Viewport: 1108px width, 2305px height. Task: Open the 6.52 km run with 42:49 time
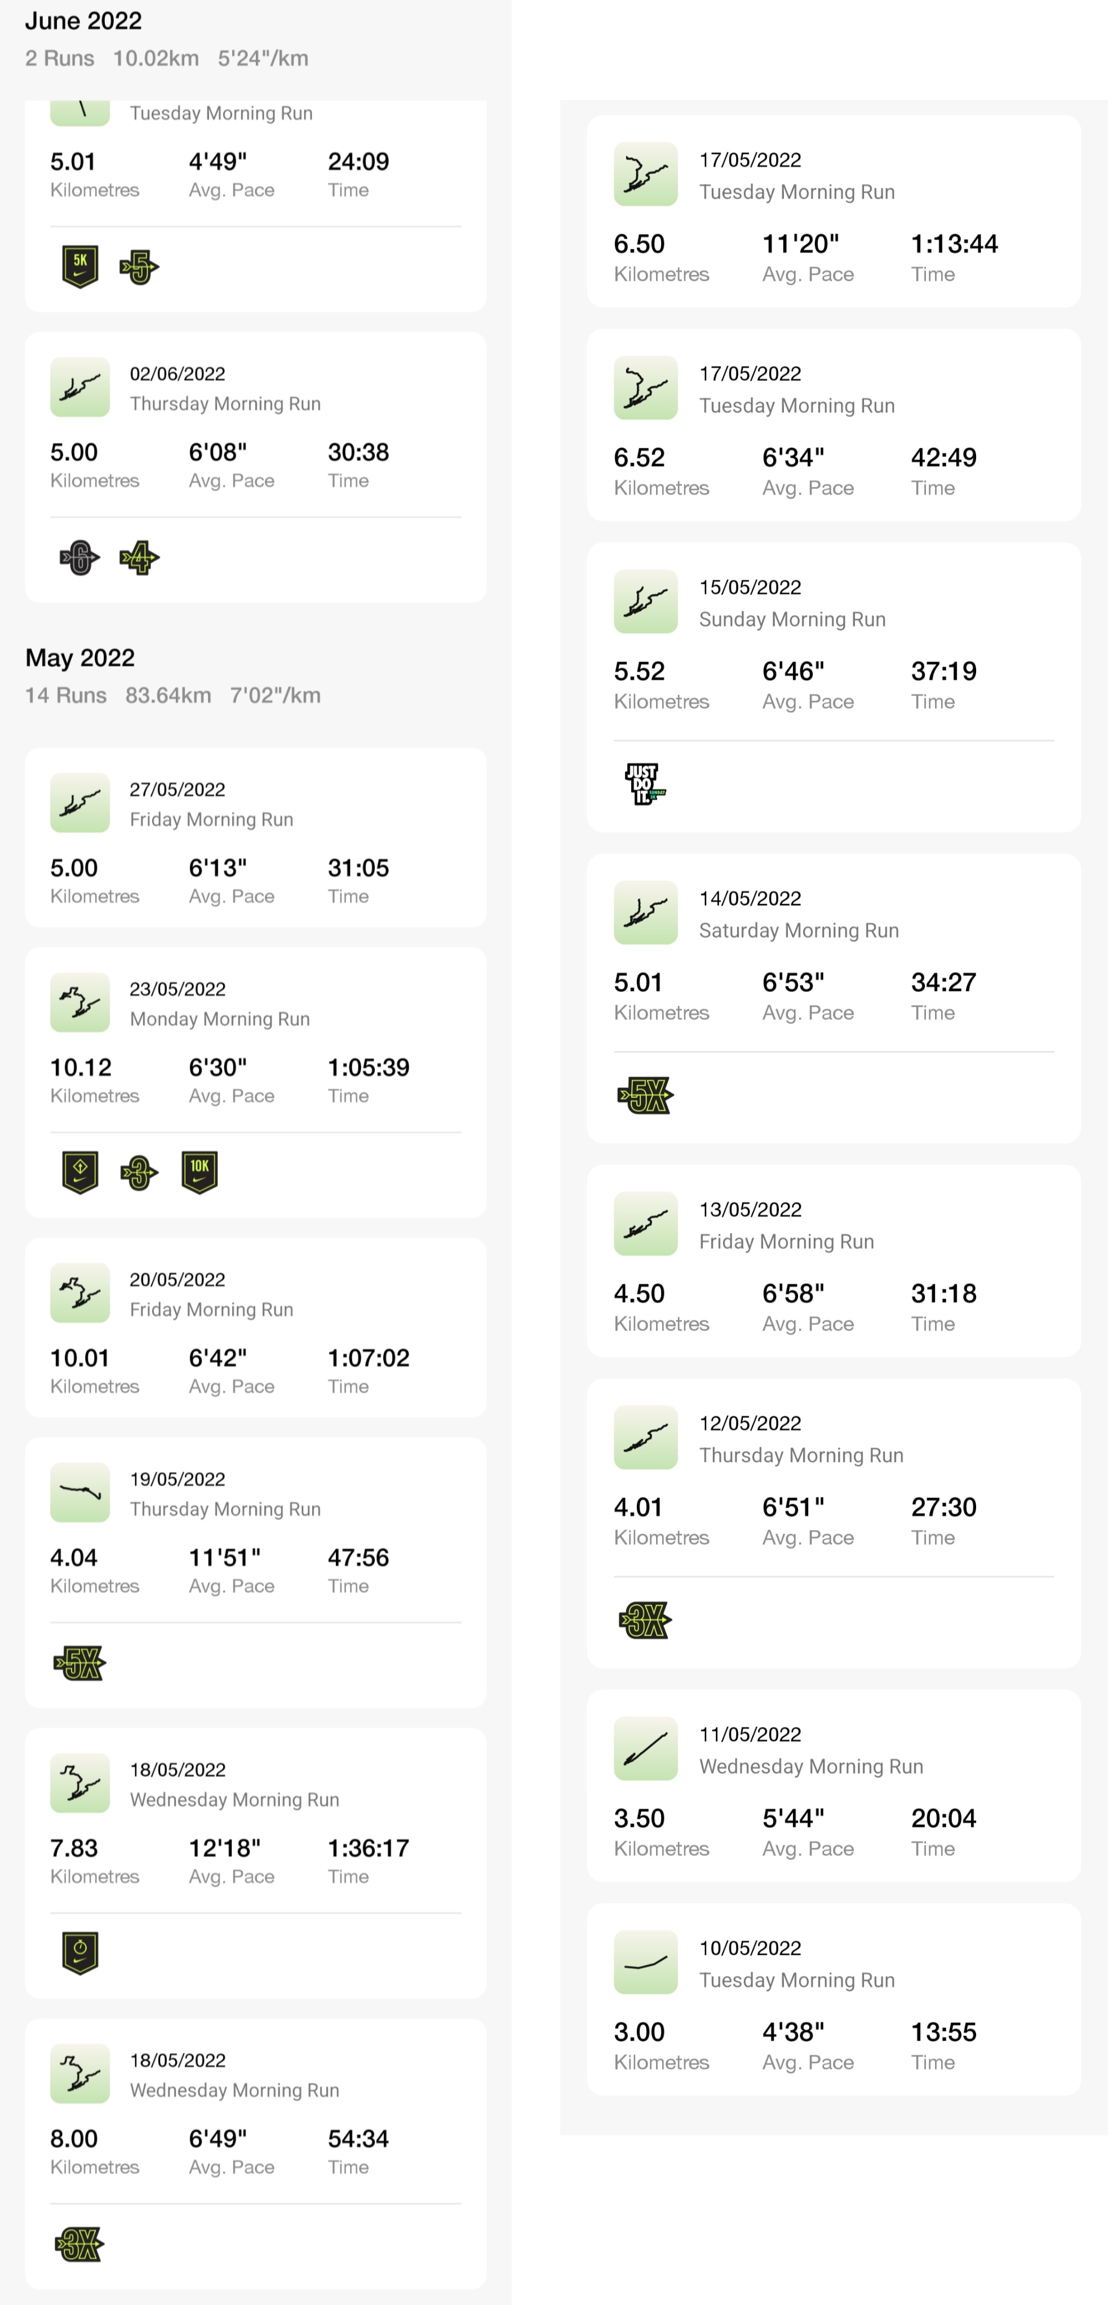(x=834, y=425)
